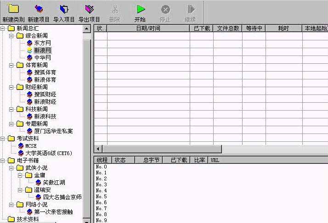
Task: Sort by 日期/时间 column header
Action: (148, 28)
